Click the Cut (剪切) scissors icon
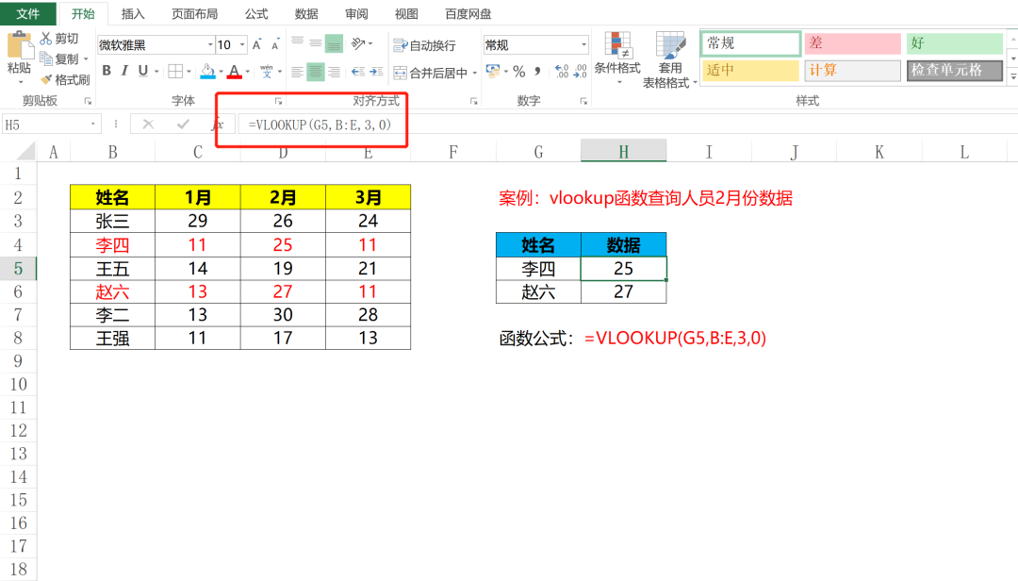The width and height of the screenshot is (1018, 581). coord(46,39)
